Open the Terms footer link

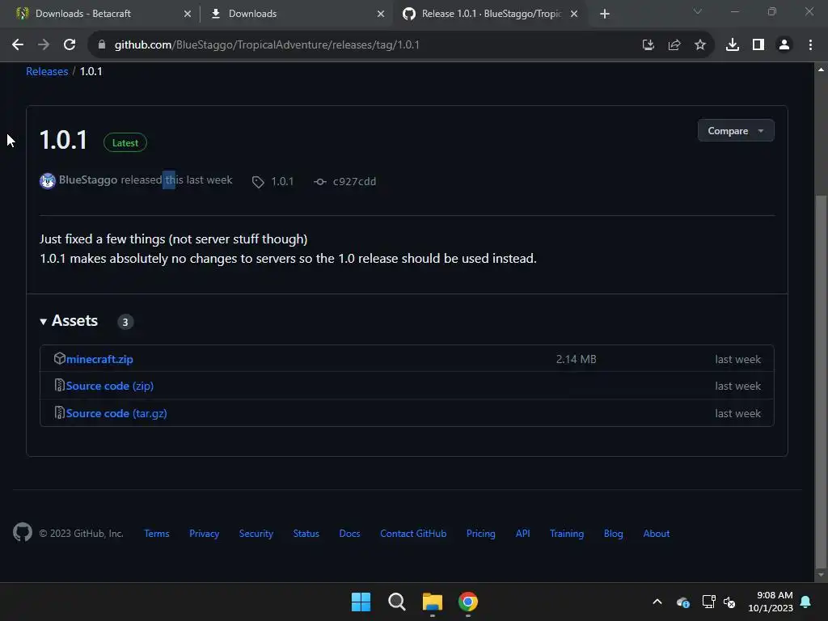coord(157,534)
